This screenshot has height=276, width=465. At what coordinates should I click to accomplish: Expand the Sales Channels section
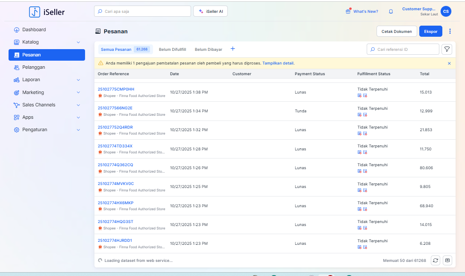pyautogui.click(x=78, y=105)
